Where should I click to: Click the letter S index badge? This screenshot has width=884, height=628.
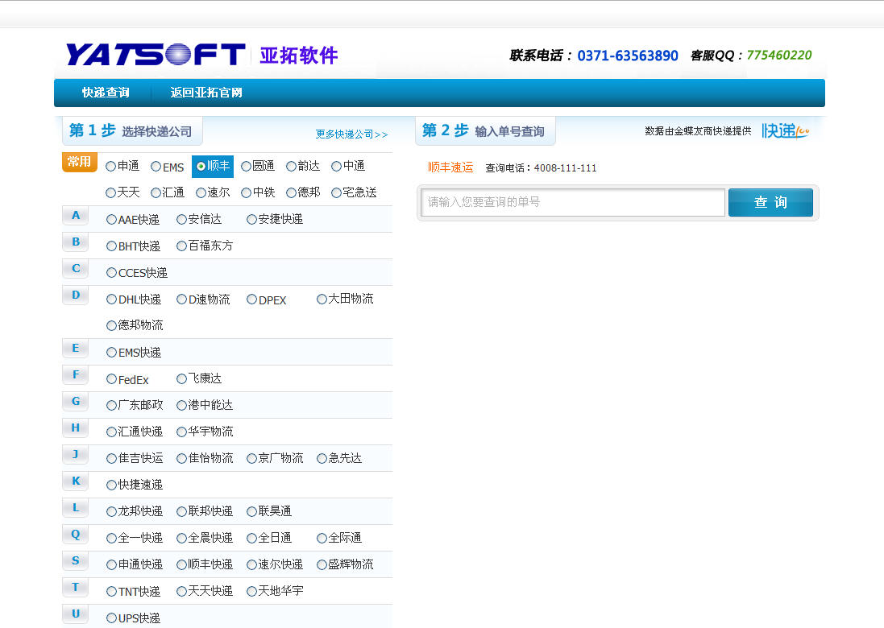coord(76,561)
